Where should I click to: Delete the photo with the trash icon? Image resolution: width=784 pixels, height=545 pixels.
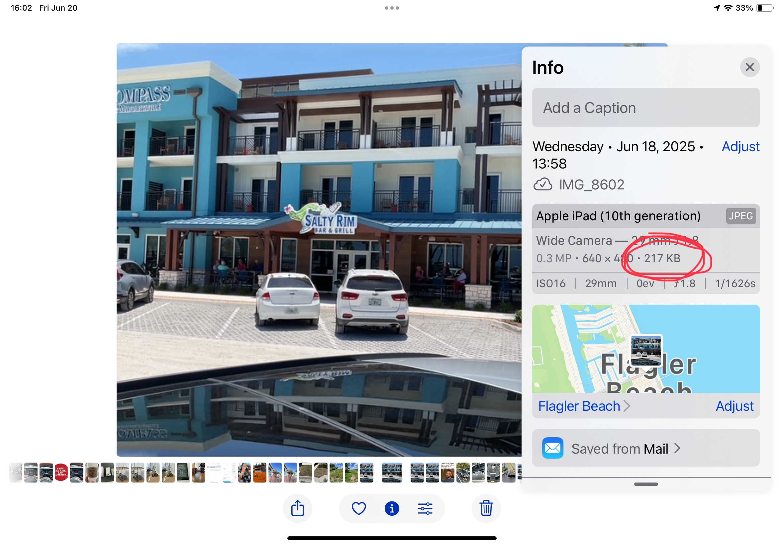click(x=486, y=508)
